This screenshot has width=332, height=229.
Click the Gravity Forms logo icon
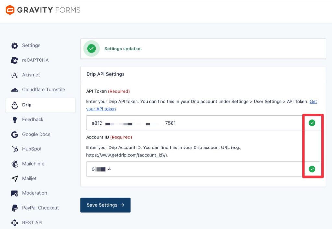(10, 10)
